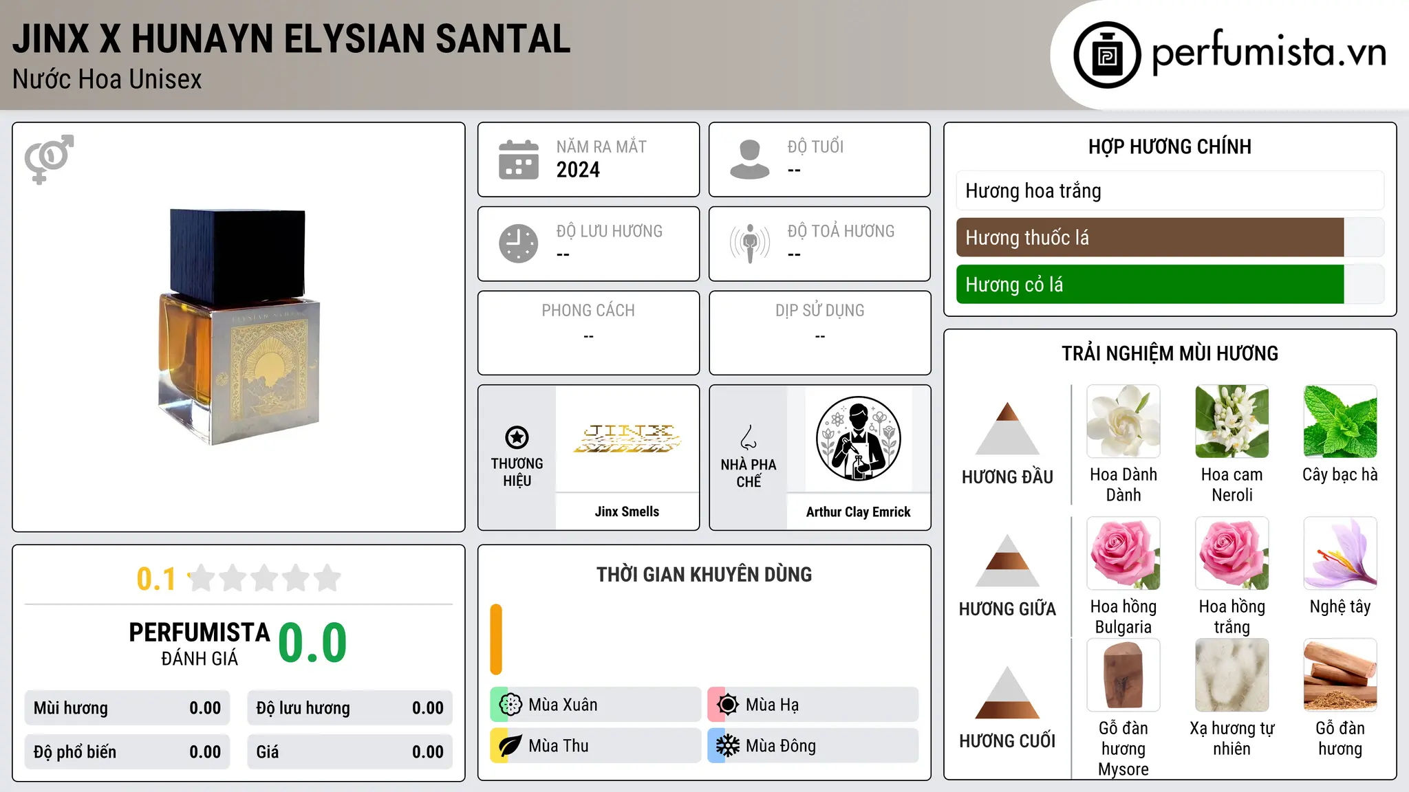
Task: Open the Gỗ đàn hương Mysore note image
Action: click(x=1123, y=675)
